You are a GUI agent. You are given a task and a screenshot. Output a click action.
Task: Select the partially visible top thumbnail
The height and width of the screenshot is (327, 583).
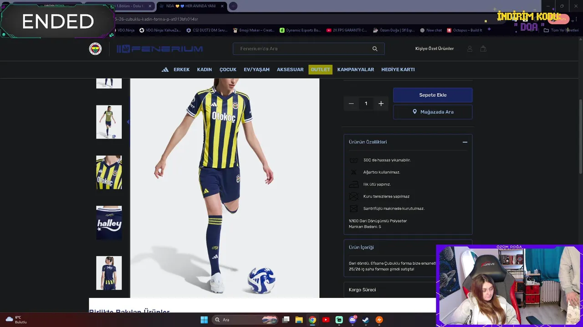(109, 83)
